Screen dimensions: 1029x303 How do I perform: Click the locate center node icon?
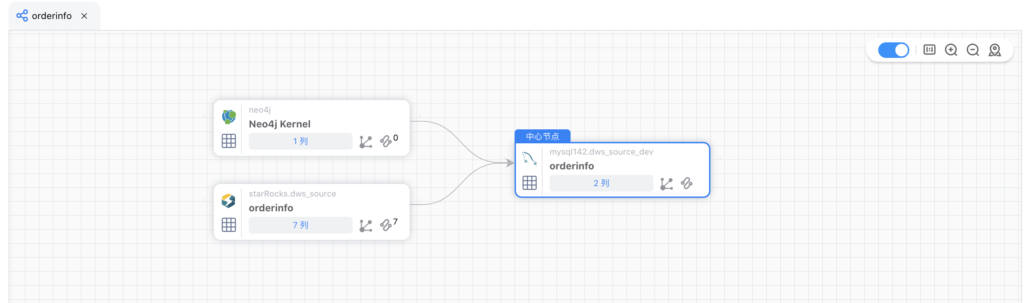994,50
